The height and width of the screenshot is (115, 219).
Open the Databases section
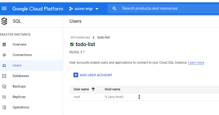pos(21,76)
